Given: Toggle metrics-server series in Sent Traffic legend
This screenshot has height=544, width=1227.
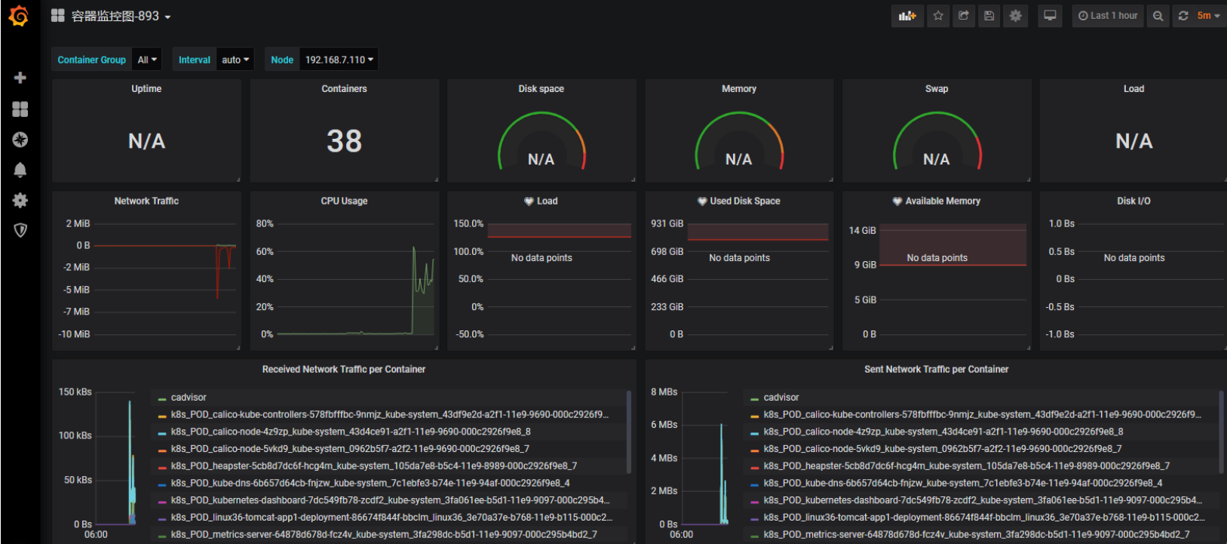Looking at the screenshot, I should point(977,535).
